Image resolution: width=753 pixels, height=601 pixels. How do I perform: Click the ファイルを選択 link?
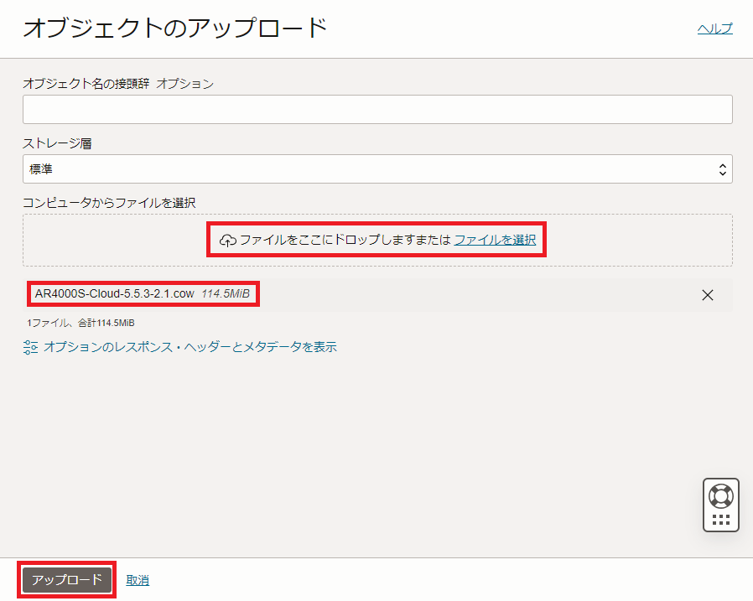click(495, 240)
